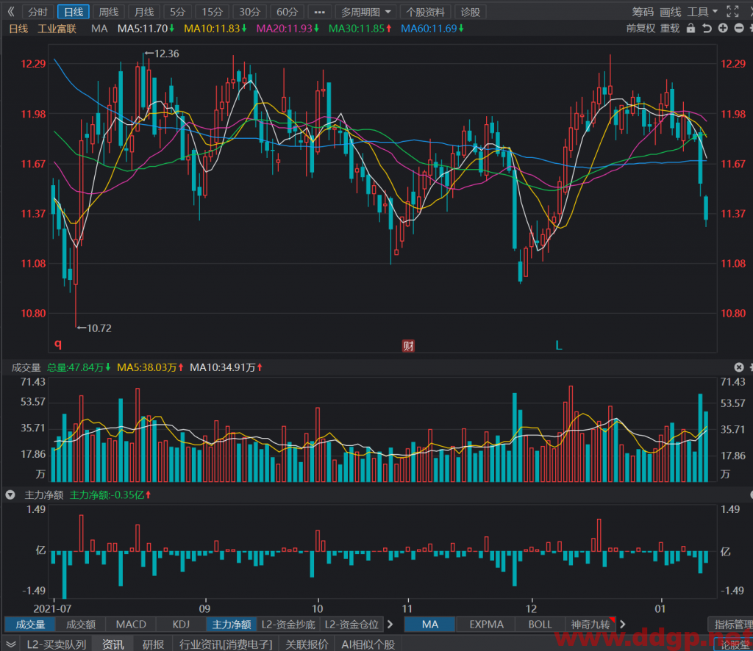Expand bottom panel with double-down chevron
Screen dimensions: 753x651
10,644
